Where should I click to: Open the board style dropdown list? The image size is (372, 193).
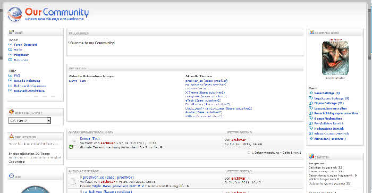click(x=48, y=120)
